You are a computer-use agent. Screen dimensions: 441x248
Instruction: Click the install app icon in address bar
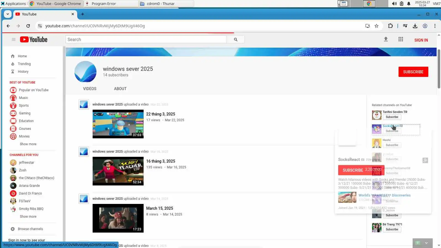(x=368, y=26)
